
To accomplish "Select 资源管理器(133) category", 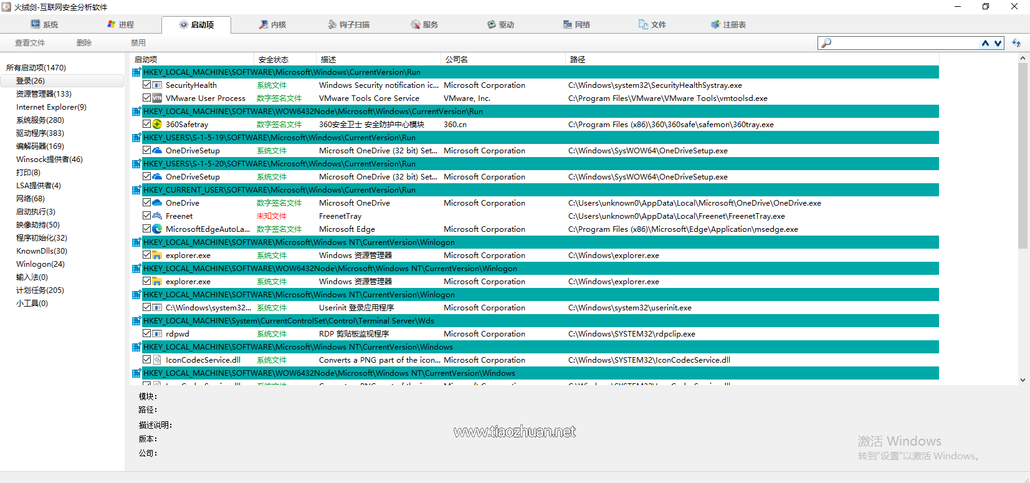I will pyautogui.click(x=44, y=93).
